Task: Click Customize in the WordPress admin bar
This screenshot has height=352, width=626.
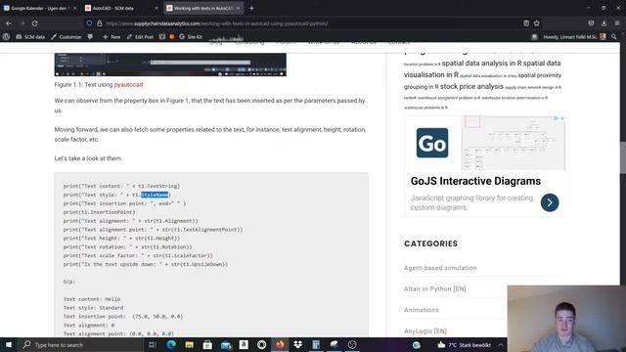Action: [67, 37]
